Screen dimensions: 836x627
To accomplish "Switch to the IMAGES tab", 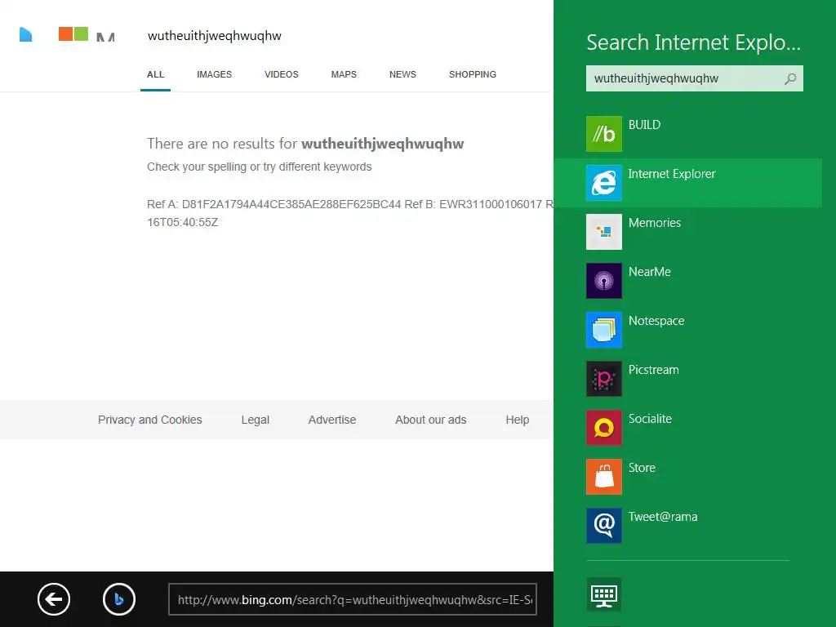I will 215,74.
